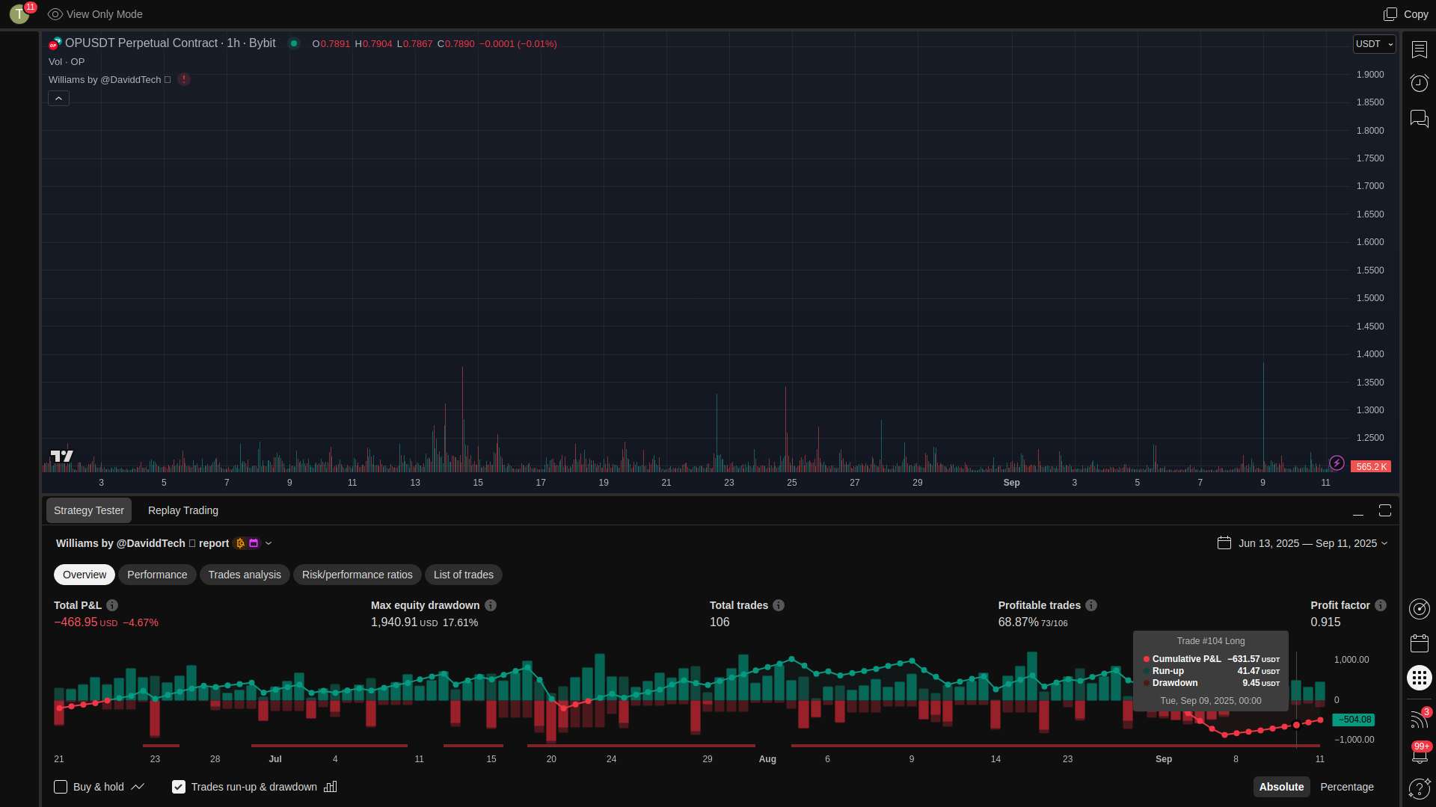Click the Buy & hold line chart icon
1436x807 pixels.
coord(138,787)
